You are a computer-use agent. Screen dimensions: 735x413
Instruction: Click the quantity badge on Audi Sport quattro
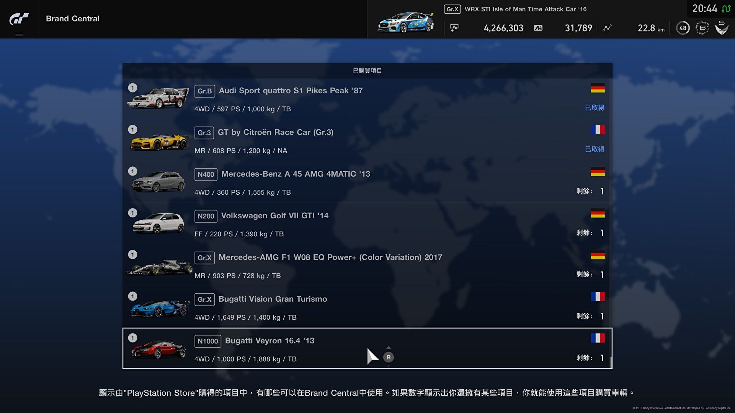click(x=132, y=88)
